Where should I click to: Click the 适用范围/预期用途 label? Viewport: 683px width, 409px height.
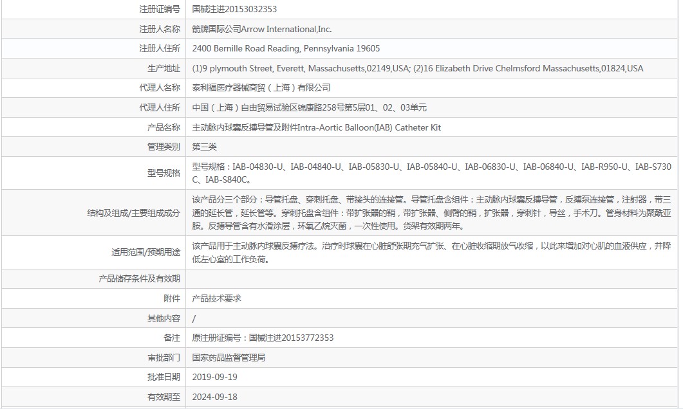pos(145,252)
